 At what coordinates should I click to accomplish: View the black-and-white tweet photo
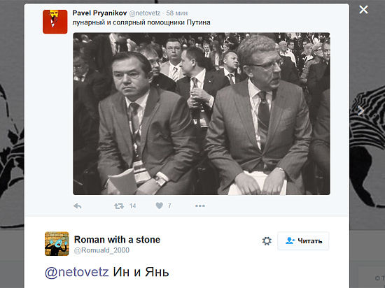pyautogui.click(x=202, y=114)
